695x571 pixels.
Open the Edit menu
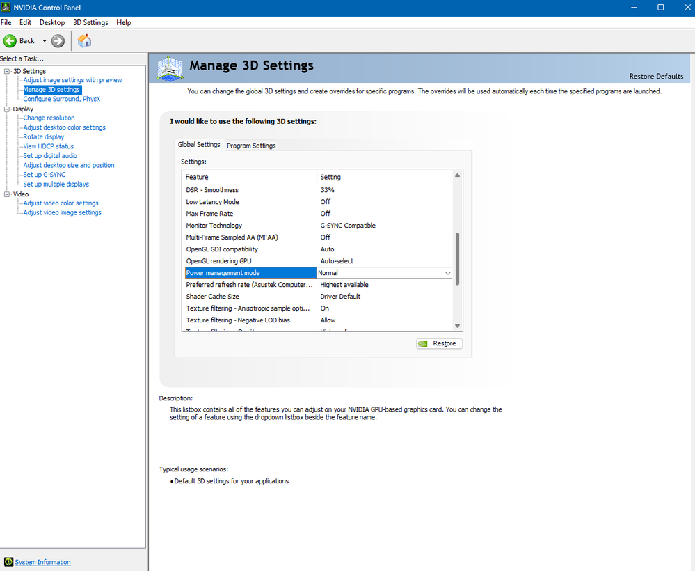tap(25, 22)
